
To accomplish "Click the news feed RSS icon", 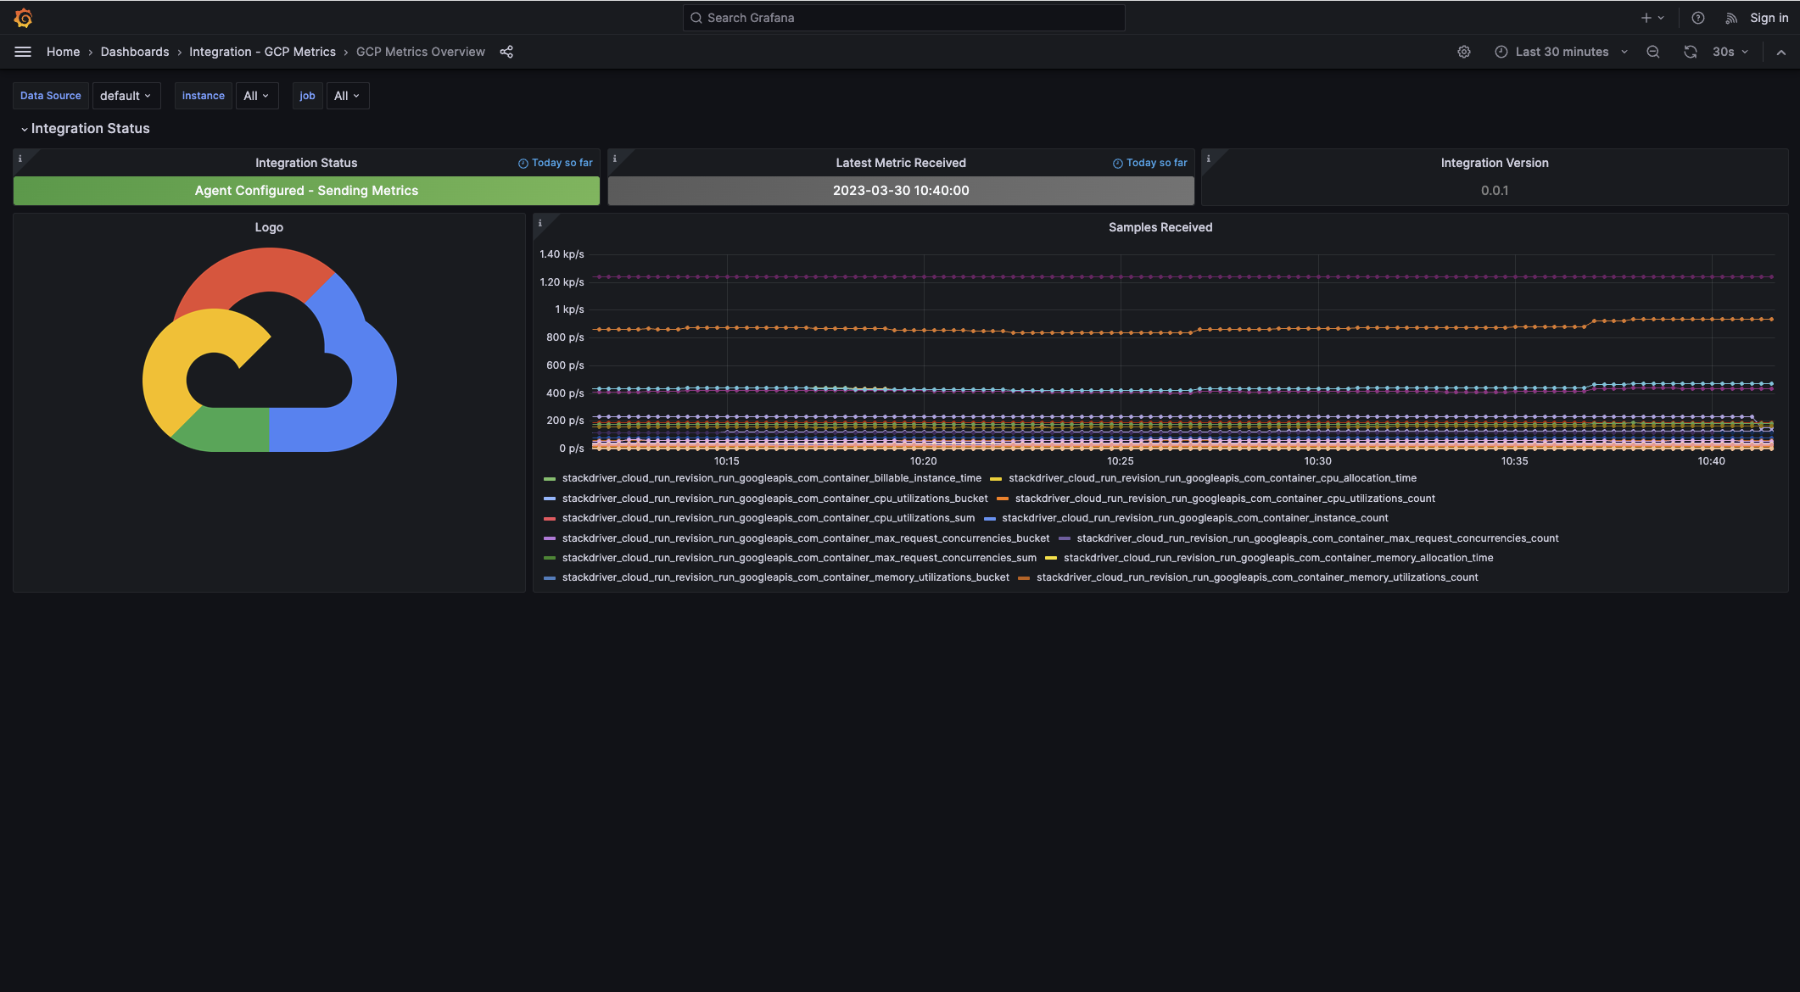I will pyautogui.click(x=1731, y=18).
